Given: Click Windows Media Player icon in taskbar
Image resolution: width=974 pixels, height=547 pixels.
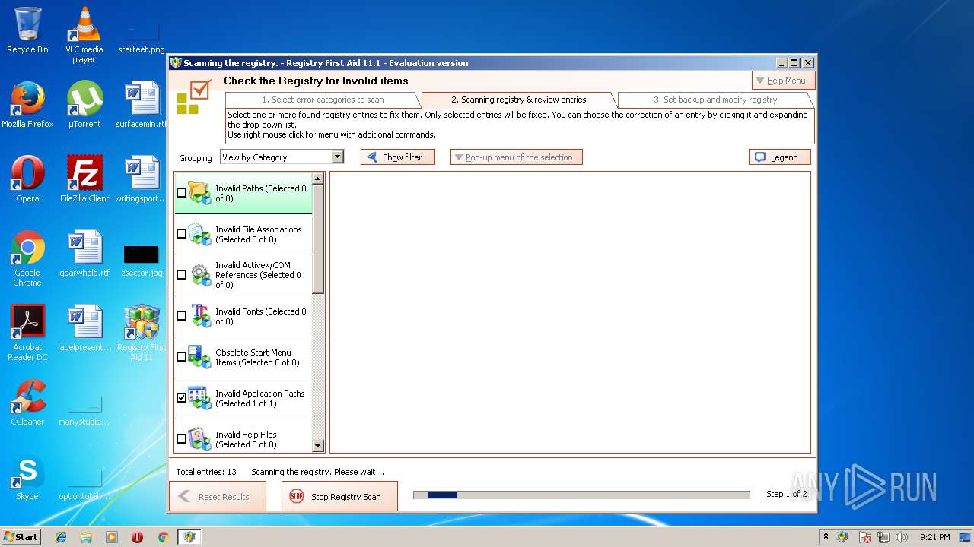Looking at the screenshot, I should pyautogui.click(x=112, y=537).
